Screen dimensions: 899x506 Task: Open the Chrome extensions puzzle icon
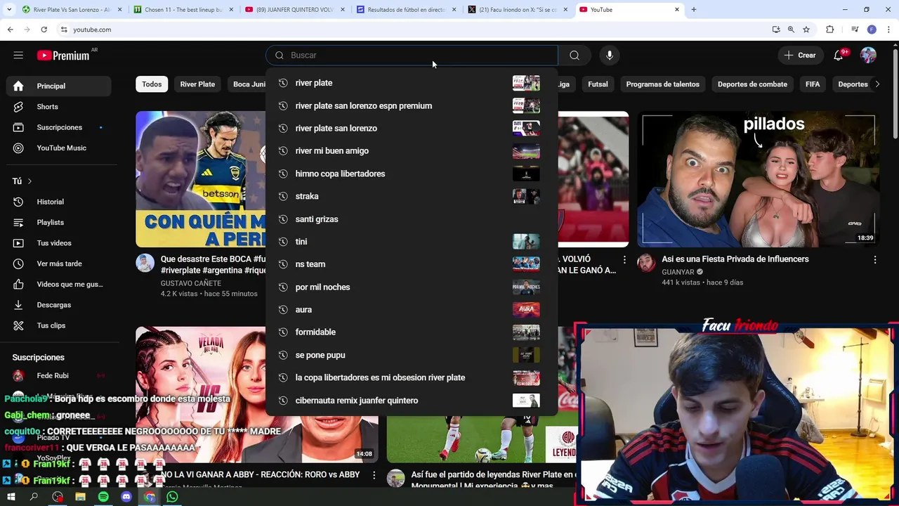[829, 30]
